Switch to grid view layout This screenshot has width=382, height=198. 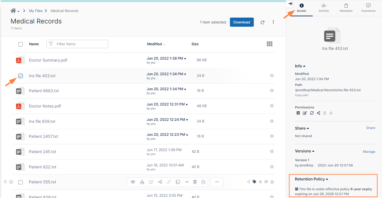(x=269, y=44)
